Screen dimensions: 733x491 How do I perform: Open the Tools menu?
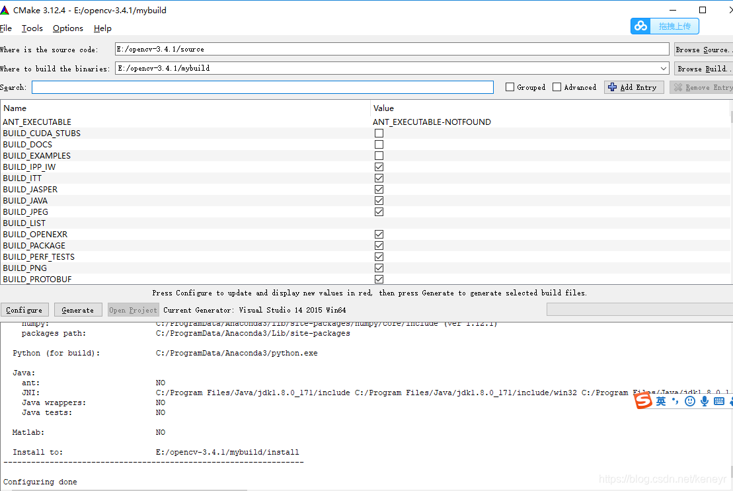pyautogui.click(x=32, y=28)
